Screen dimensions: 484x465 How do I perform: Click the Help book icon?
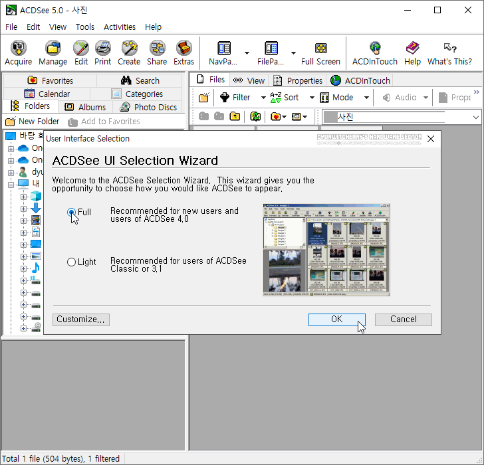[412, 52]
